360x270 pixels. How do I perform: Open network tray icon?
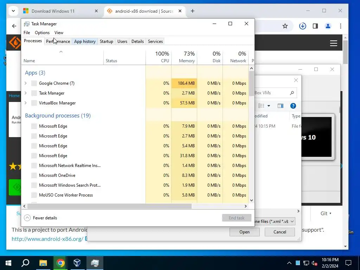coord(306,263)
